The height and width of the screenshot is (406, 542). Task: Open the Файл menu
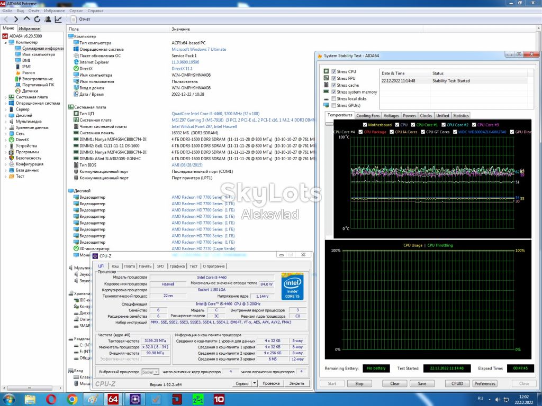(7, 11)
